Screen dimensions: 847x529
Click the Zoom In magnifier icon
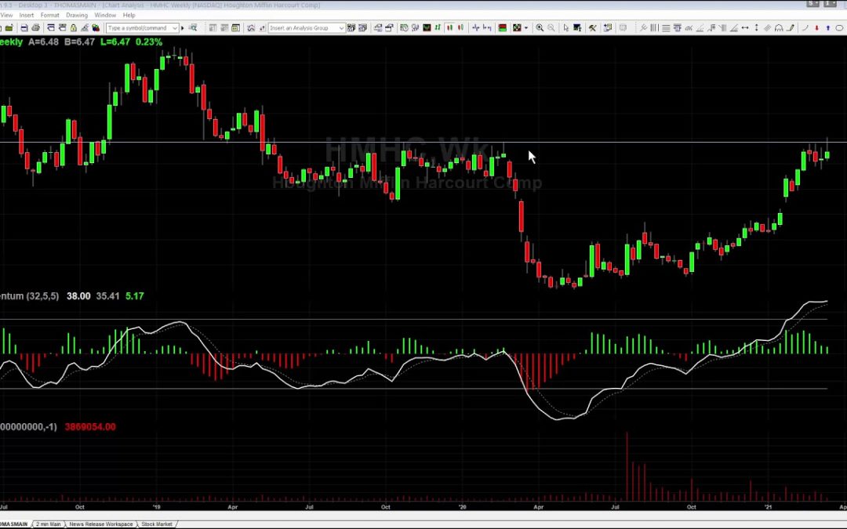[x=540, y=27]
